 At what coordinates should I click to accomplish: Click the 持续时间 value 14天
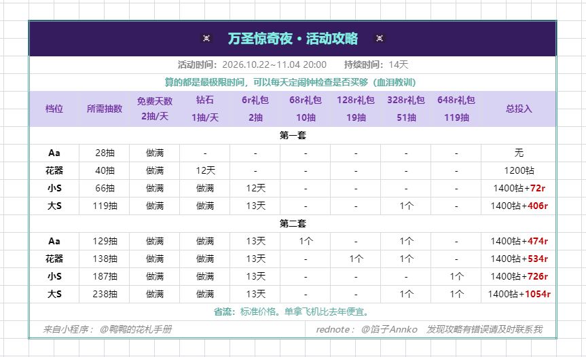(x=399, y=64)
